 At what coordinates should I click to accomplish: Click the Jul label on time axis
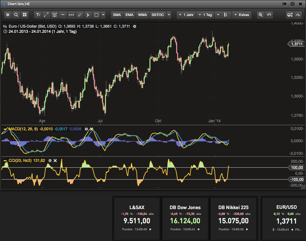[100, 121]
